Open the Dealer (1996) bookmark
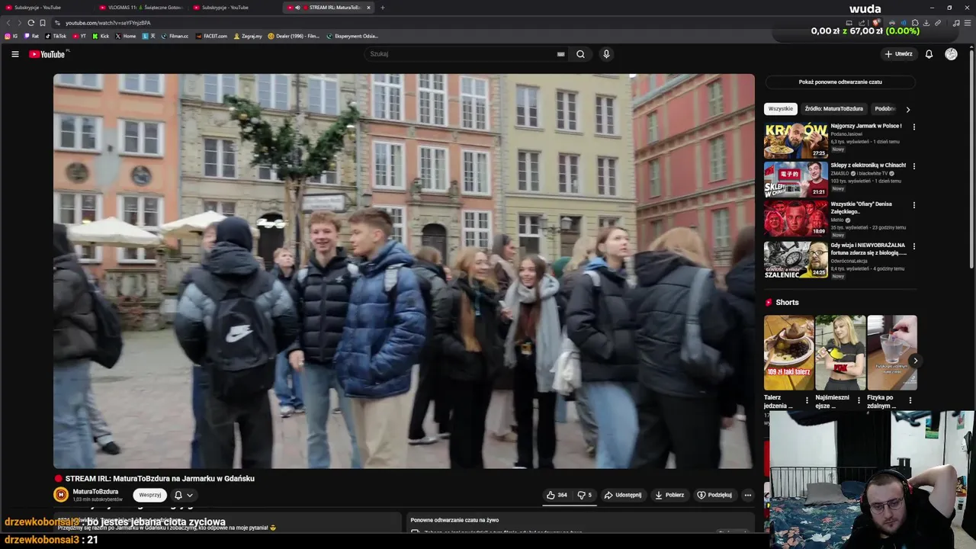The image size is (976, 549). [x=294, y=36]
